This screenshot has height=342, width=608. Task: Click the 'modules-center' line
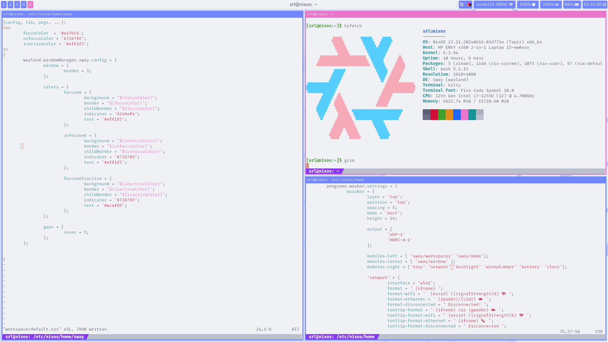[411, 261]
